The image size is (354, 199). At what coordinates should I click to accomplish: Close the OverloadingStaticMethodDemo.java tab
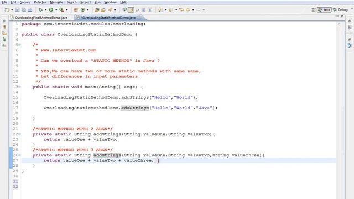click(139, 17)
